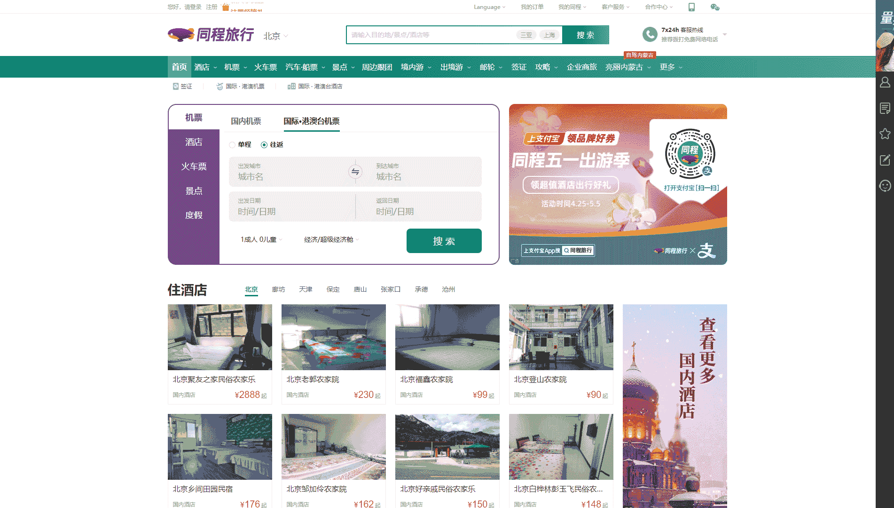Click the 注册 link

pos(212,7)
